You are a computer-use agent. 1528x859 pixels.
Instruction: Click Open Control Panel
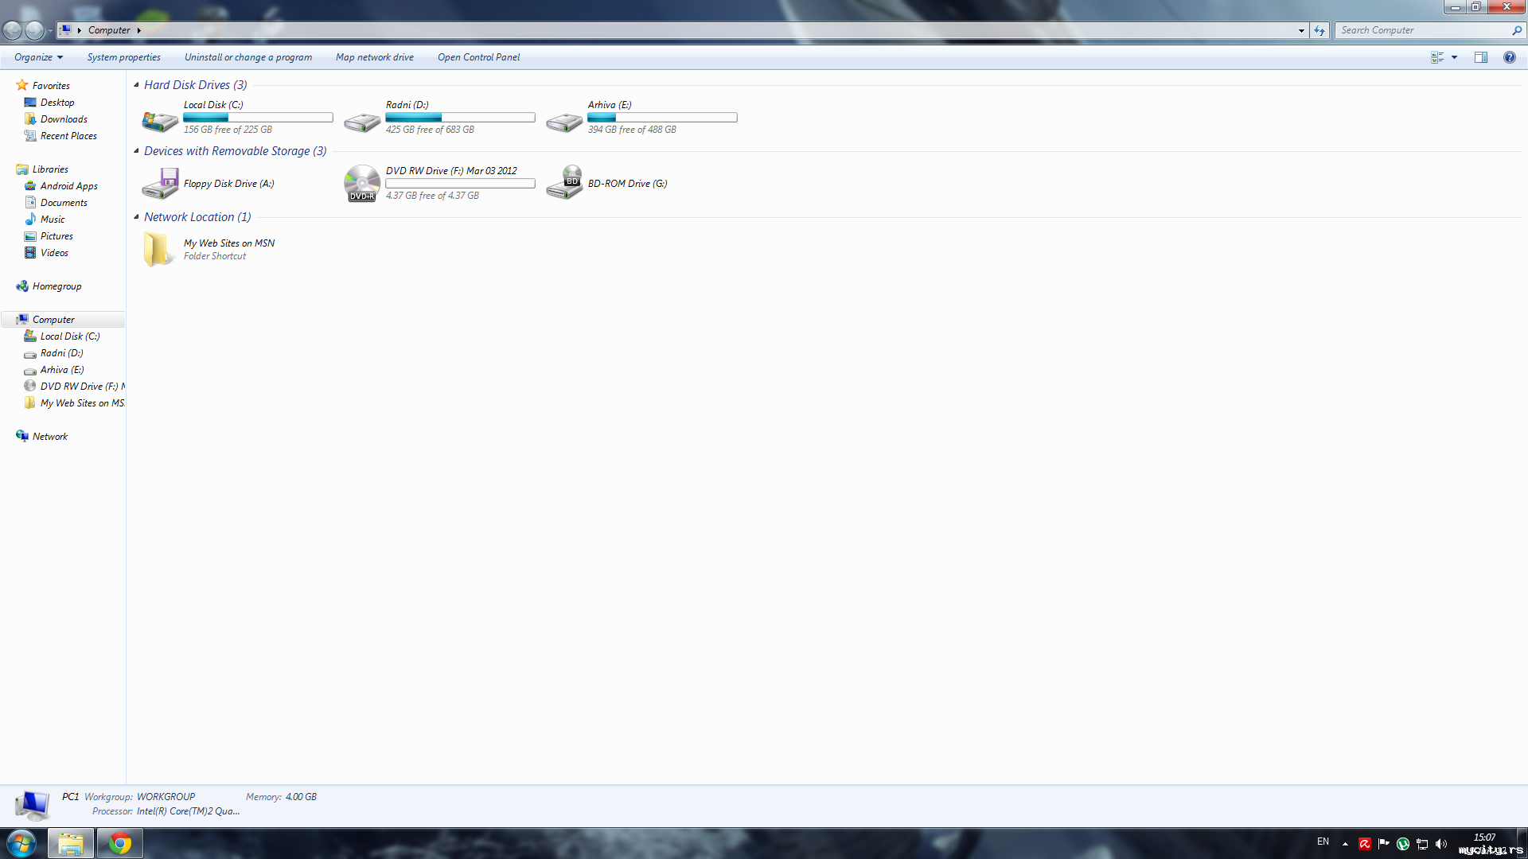click(478, 57)
